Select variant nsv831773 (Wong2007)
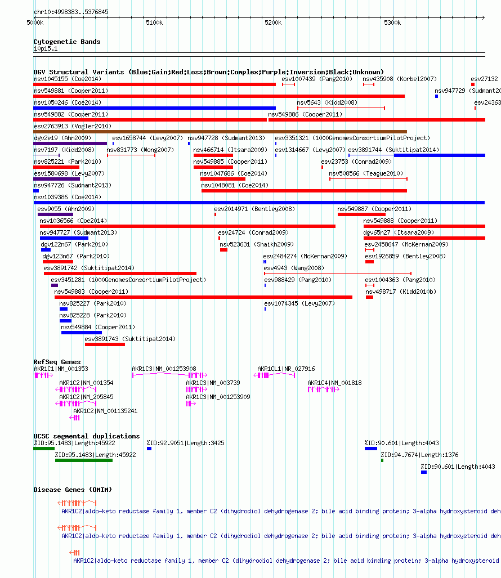The width and height of the screenshot is (501, 578). (x=140, y=150)
